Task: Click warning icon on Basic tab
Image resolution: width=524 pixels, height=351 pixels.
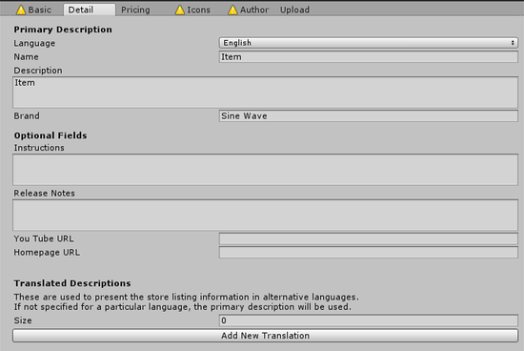Action: [x=21, y=10]
